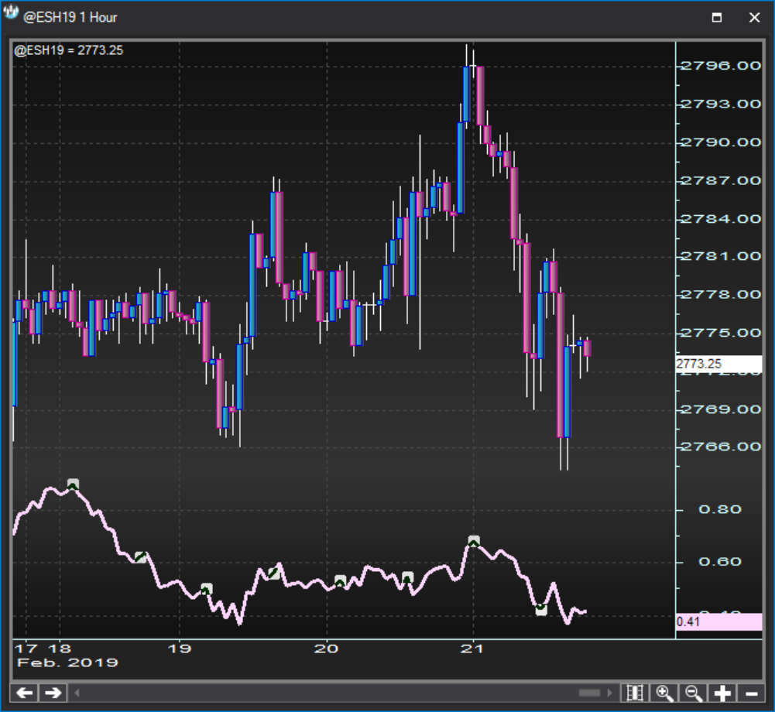Click the bold minus button in bottom toolbar
The width and height of the screenshot is (775, 712).
point(751,693)
